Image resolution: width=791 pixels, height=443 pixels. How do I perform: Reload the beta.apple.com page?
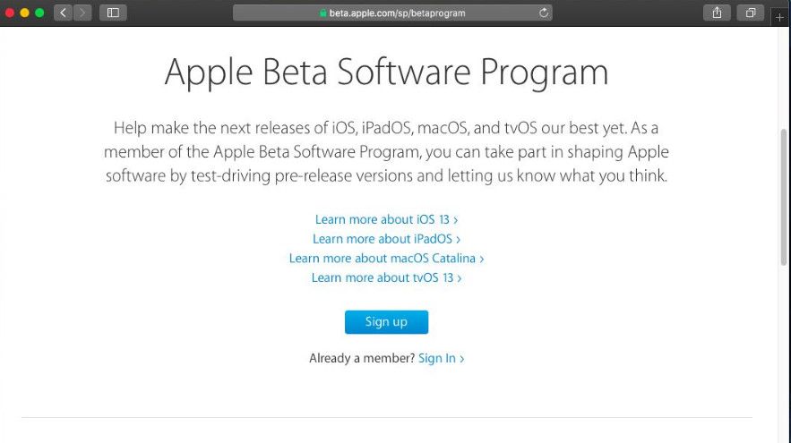pos(543,13)
